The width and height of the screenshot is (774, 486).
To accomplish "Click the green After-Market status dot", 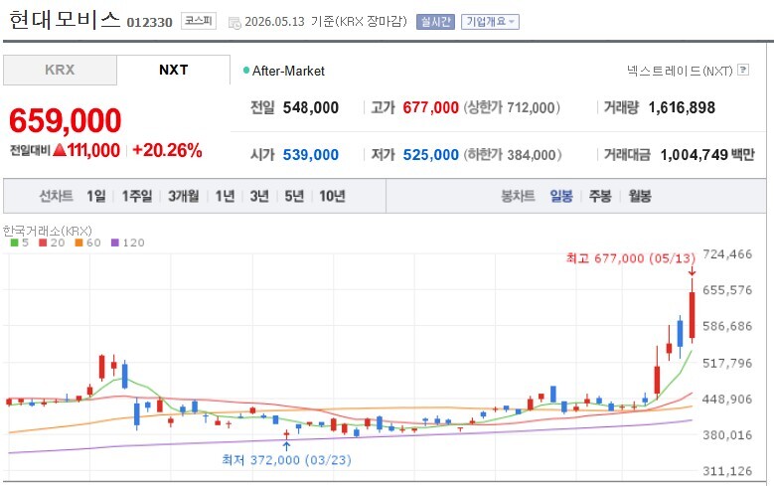I will click(246, 71).
